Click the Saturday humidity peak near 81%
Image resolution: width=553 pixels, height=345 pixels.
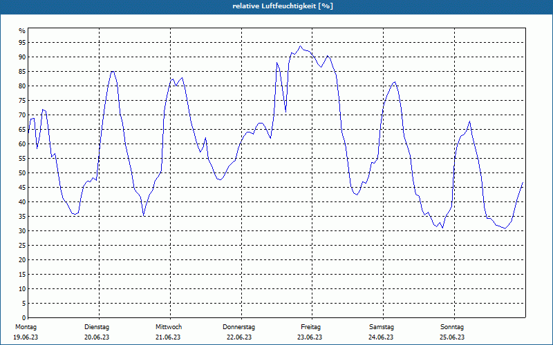[x=395, y=82]
